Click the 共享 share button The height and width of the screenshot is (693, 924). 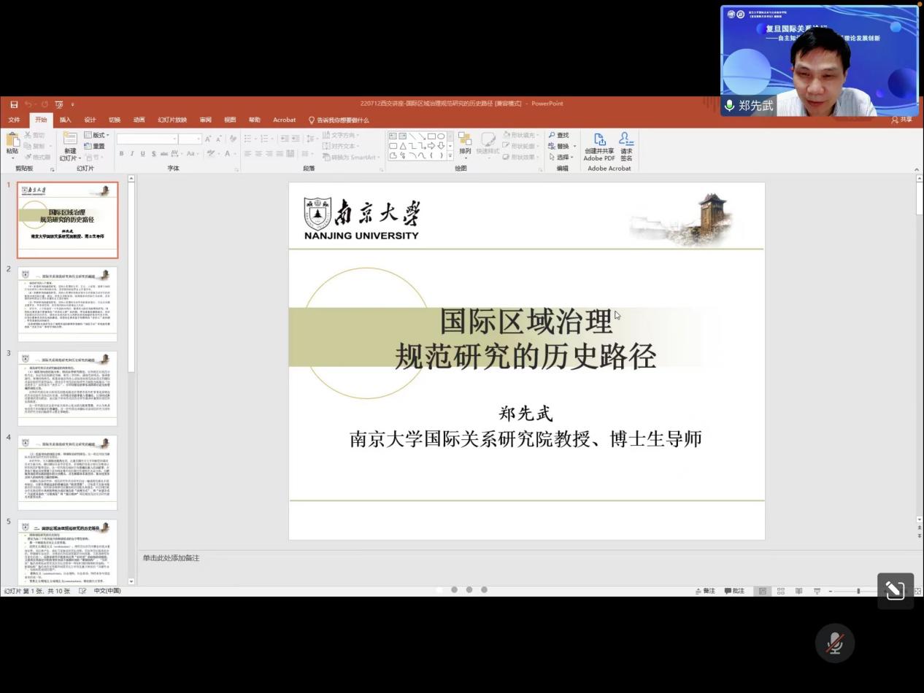[x=902, y=120]
